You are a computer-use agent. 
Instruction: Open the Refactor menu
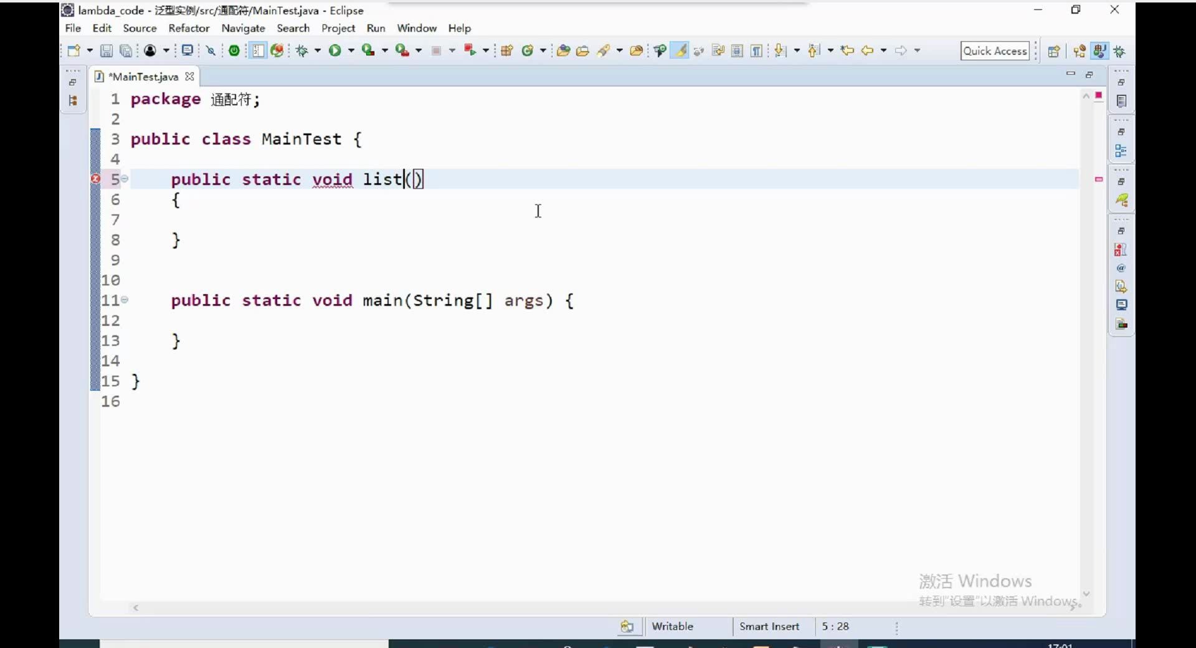pos(189,28)
